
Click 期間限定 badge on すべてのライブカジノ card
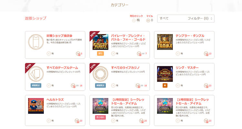pyautogui.click(x=100, y=85)
